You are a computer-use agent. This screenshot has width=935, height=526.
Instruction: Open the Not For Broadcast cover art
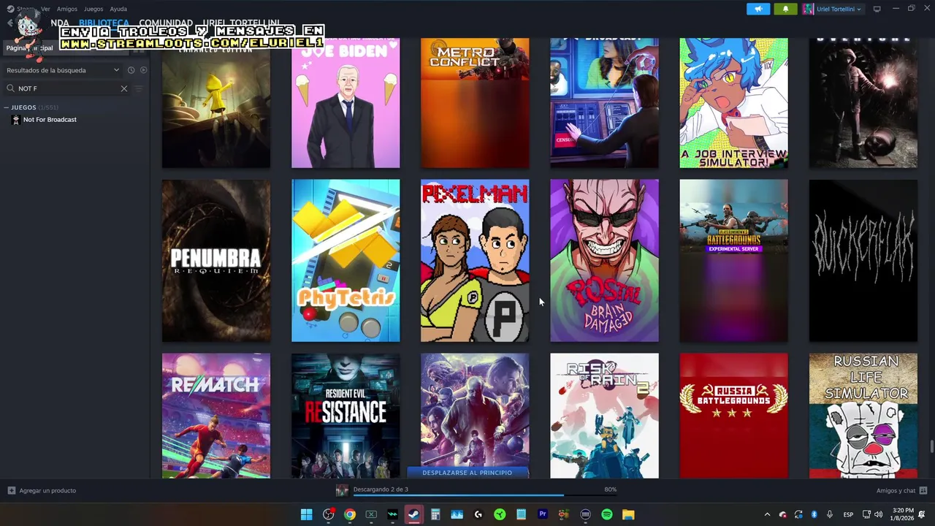click(x=604, y=103)
